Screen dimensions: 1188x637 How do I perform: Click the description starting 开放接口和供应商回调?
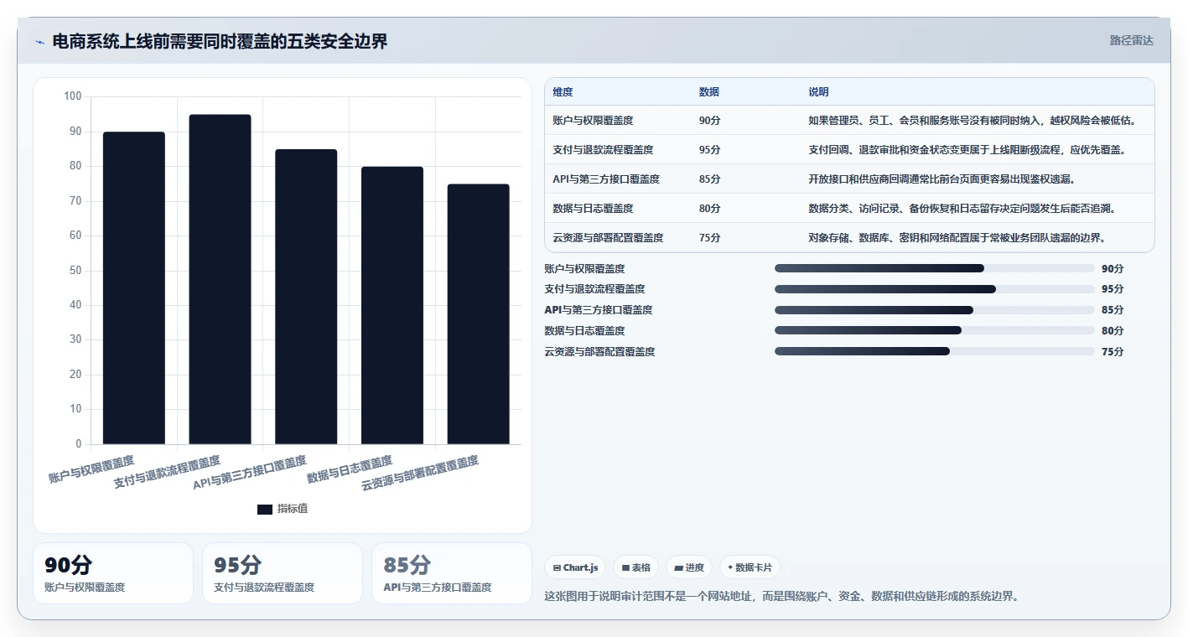[942, 179]
